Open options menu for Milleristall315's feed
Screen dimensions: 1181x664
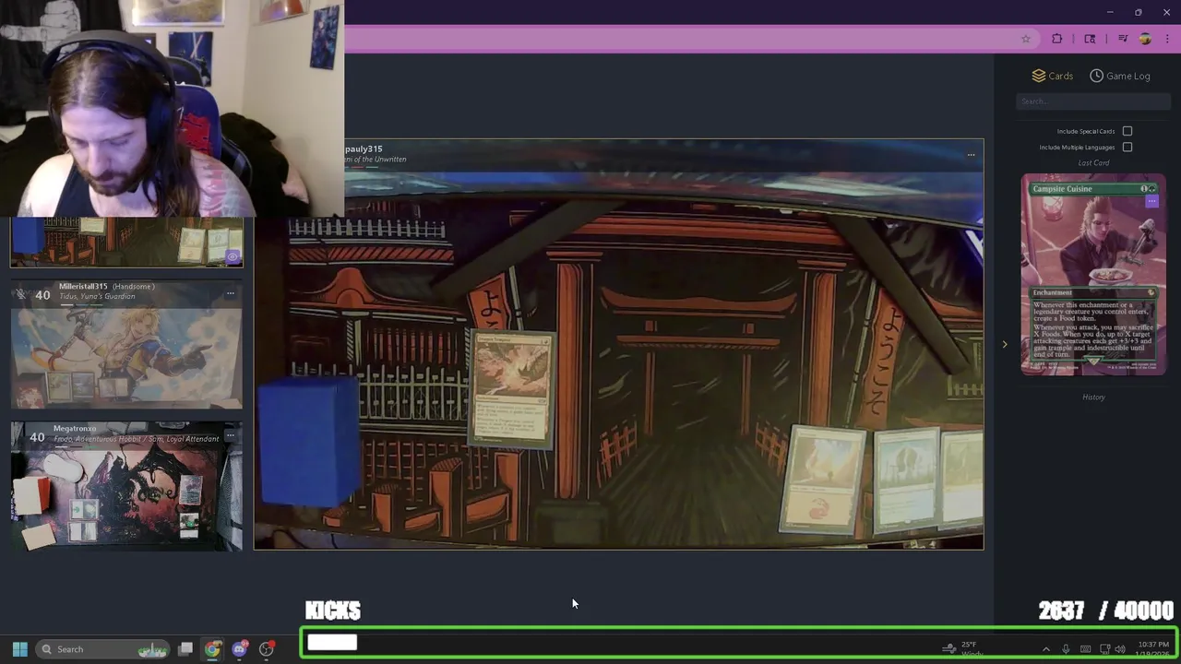click(x=231, y=294)
